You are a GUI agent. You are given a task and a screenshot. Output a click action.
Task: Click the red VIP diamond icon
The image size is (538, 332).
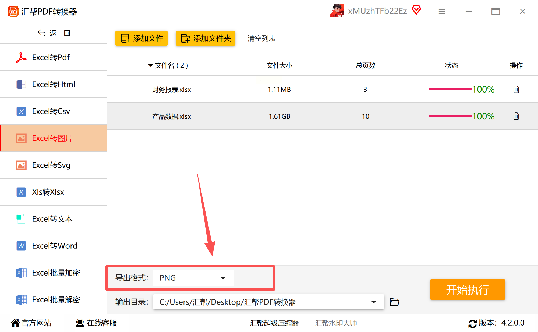click(416, 10)
